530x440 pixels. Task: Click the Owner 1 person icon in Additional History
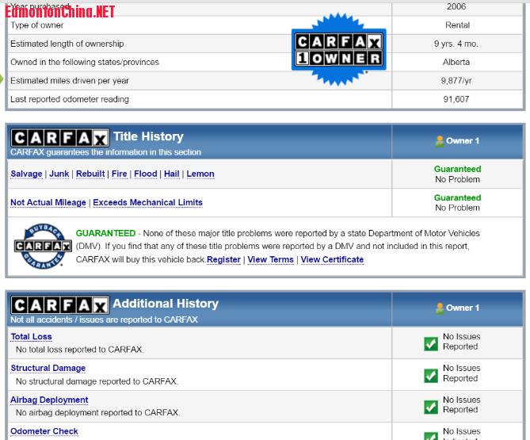(x=439, y=308)
